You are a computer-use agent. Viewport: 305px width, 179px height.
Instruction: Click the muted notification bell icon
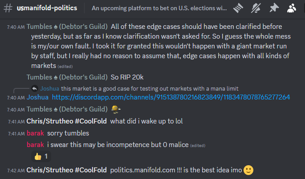(256, 8)
